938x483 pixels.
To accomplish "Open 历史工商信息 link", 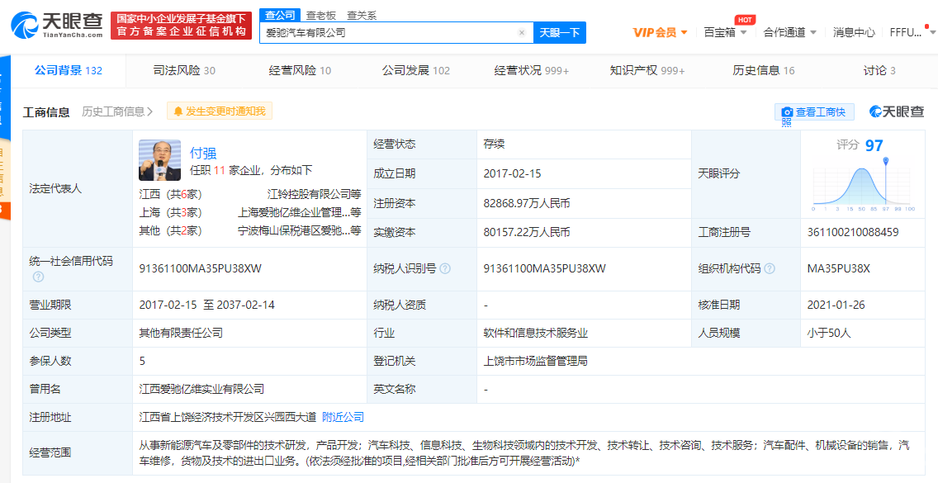I will click(116, 111).
